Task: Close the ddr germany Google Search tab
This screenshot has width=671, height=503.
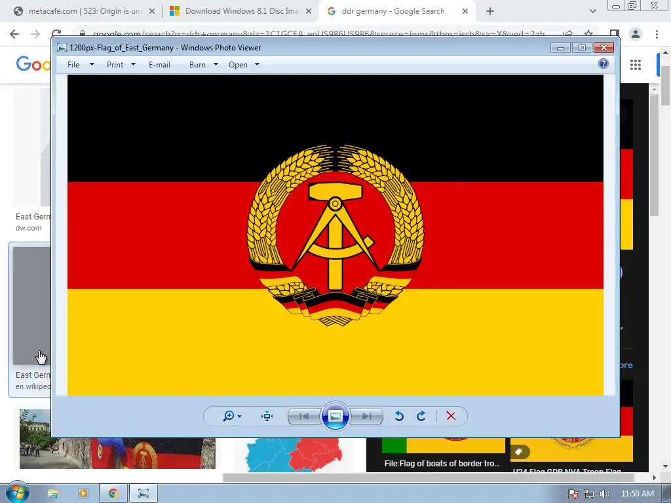Action: point(465,11)
